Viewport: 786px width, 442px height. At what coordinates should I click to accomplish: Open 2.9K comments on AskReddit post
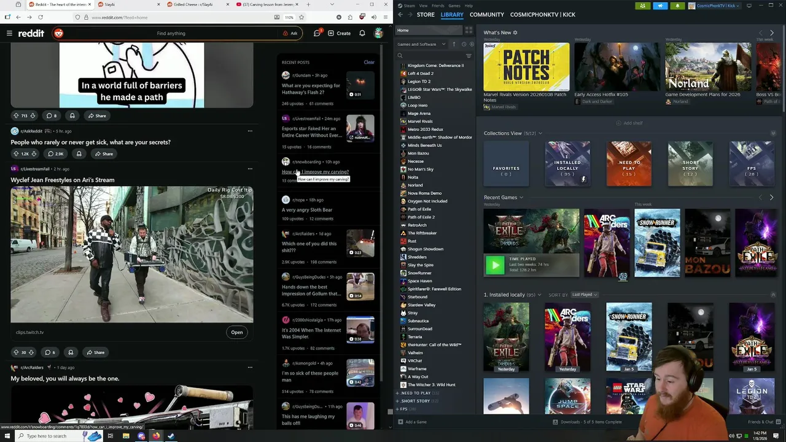pyautogui.click(x=55, y=153)
